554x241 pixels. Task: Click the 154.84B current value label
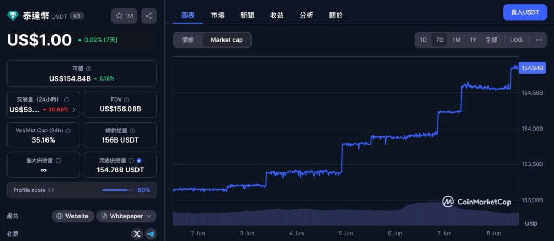click(x=532, y=68)
